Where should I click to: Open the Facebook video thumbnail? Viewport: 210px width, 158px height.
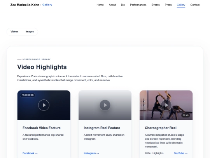[x=44, y=105]
